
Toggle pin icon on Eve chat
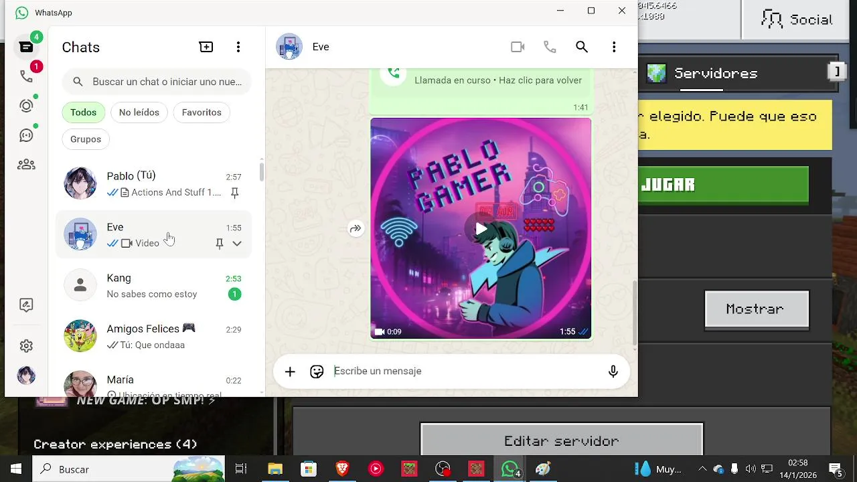pyautogui.click(x=219, y=244)
